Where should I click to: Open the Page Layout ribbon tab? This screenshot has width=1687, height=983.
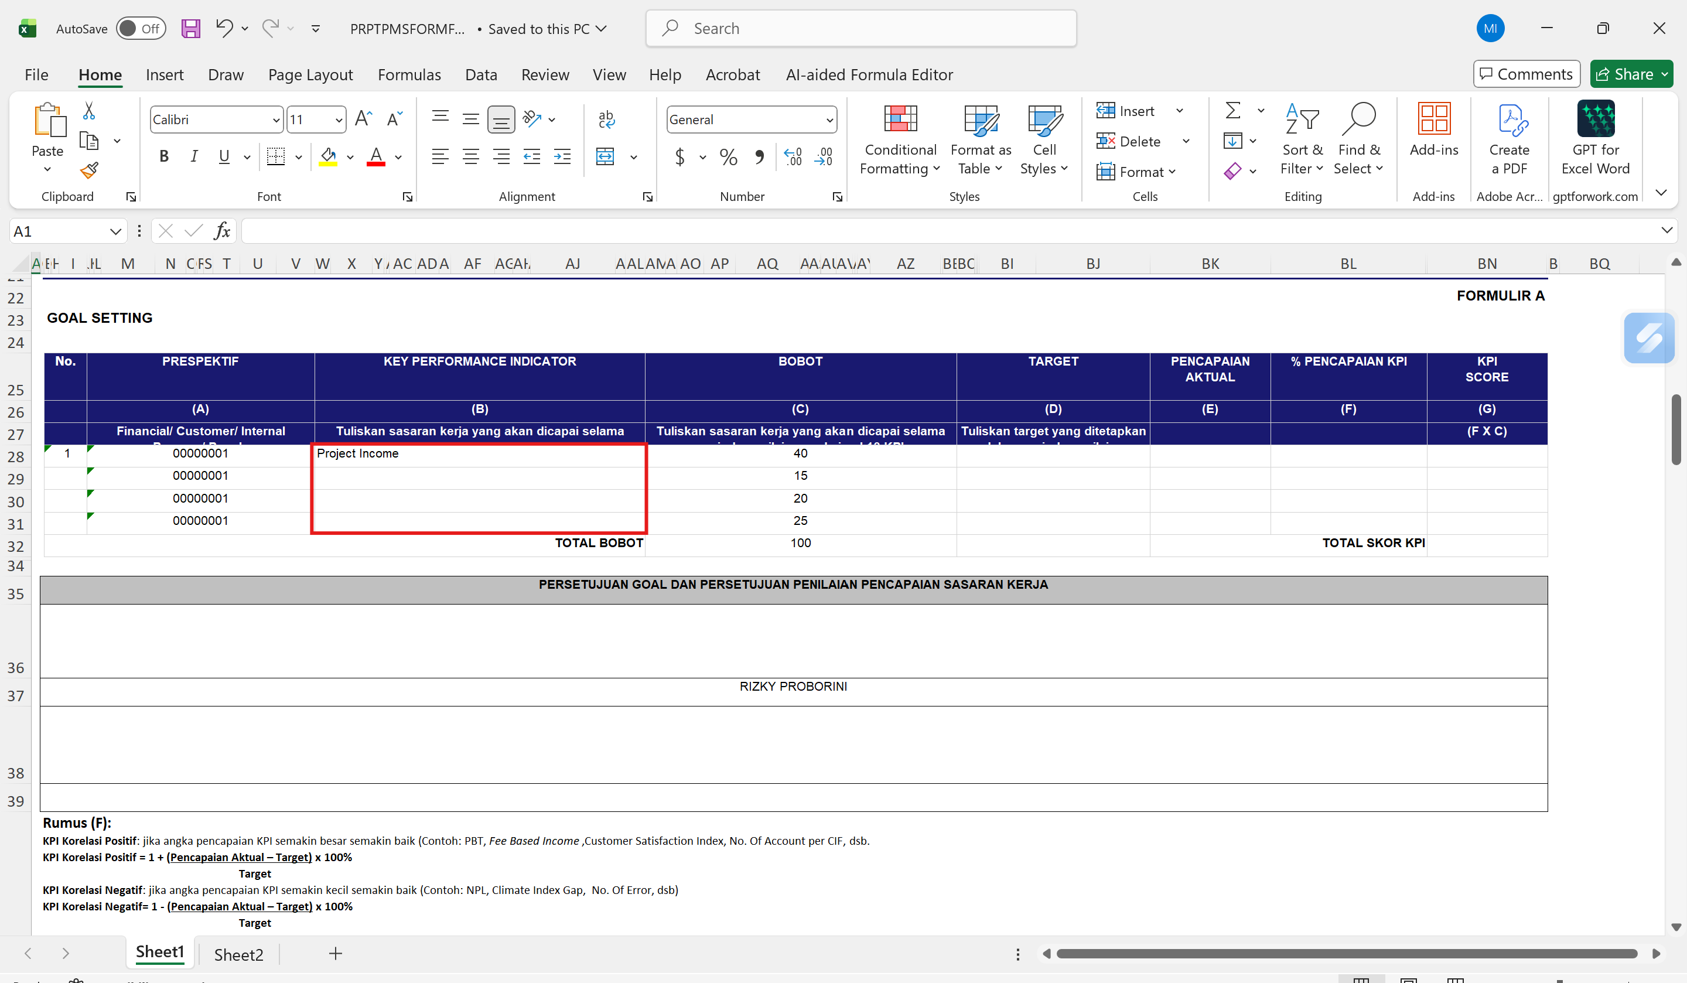click(310, 75)
